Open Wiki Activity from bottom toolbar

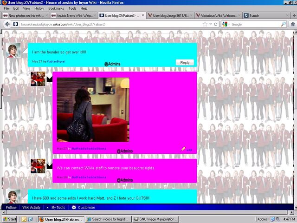pyautogui.click(x=32, y=208)
